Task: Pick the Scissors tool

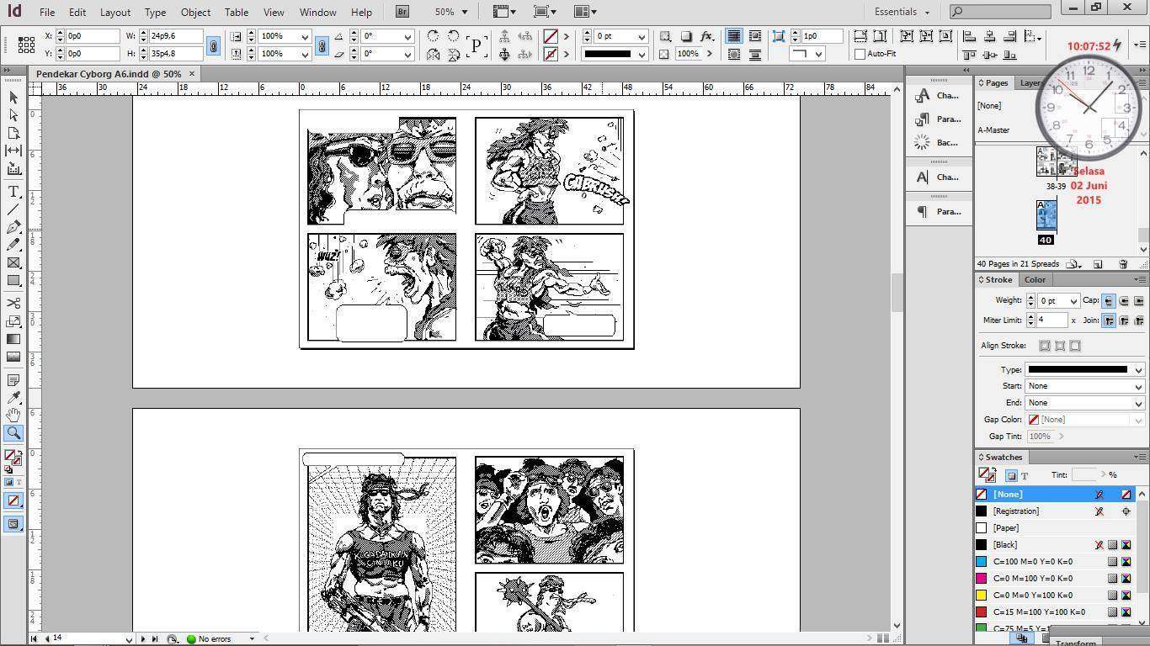Action: point(13,303)
